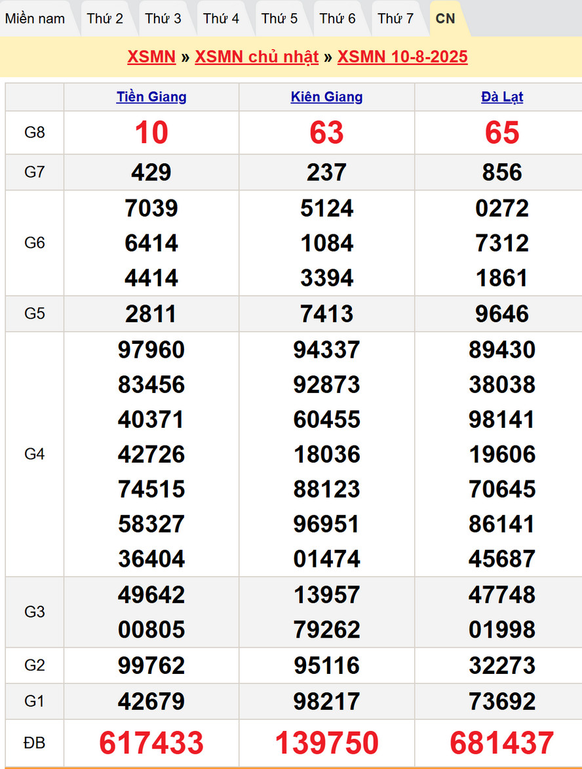Select the CN tab

(446, 18)
